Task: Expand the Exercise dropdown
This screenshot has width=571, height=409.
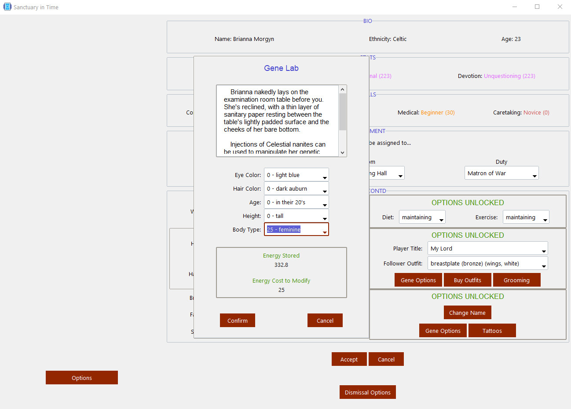Action: coord(526,217)
